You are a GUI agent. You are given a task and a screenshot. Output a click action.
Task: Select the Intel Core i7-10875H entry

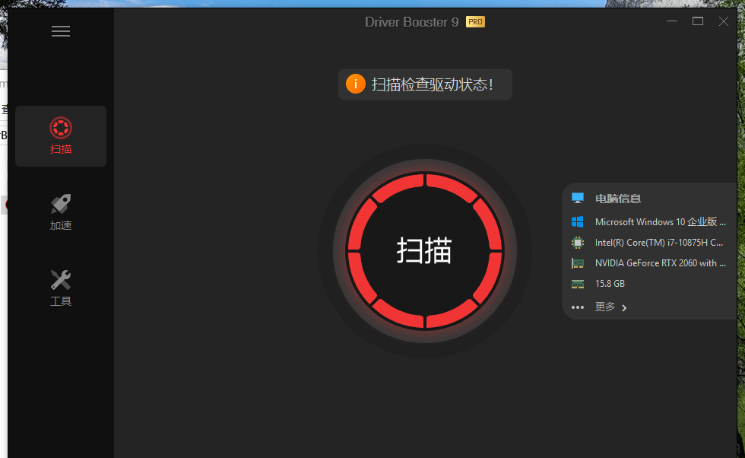(x=659, y=243)
